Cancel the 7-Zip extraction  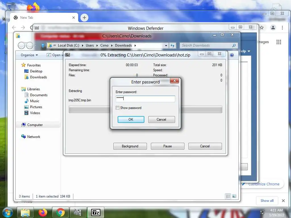click(205, 146)
